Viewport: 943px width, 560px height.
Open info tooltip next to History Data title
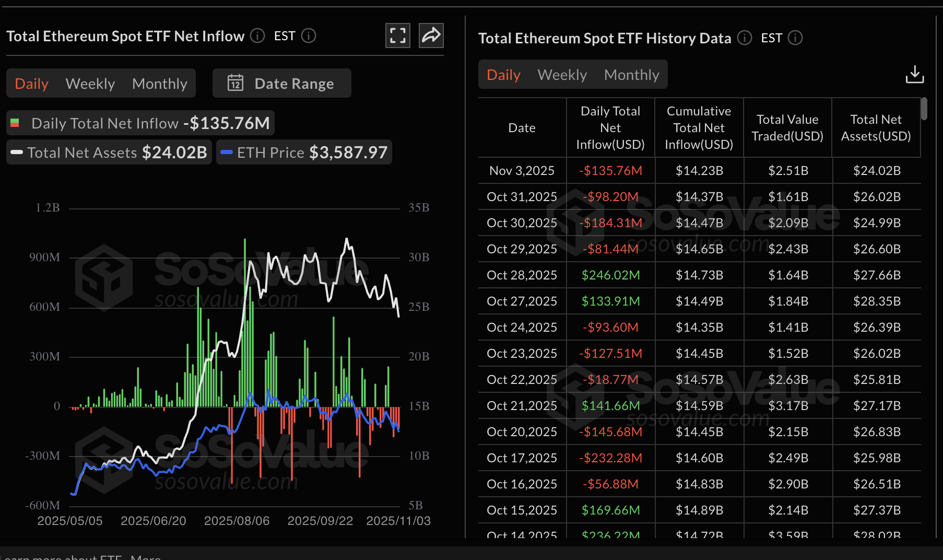745,38
